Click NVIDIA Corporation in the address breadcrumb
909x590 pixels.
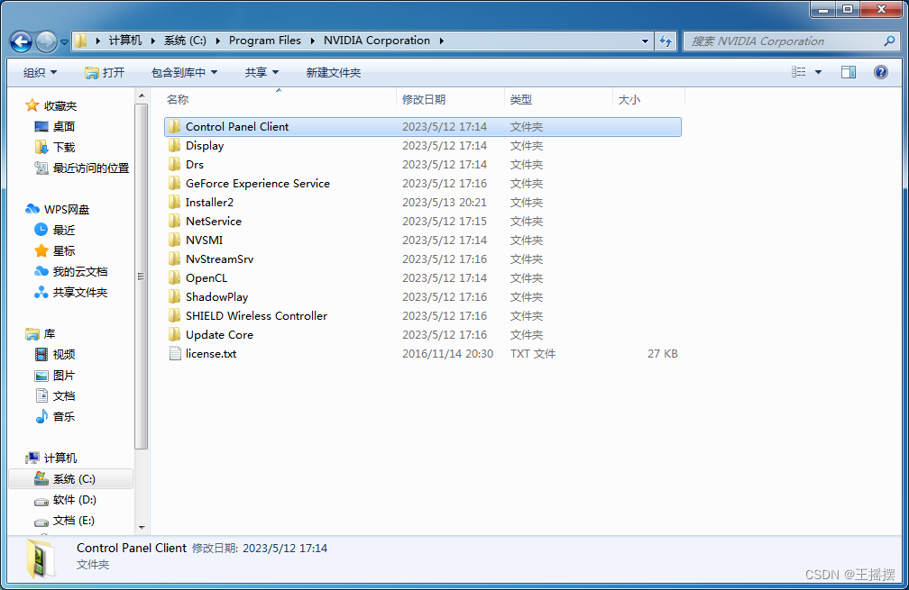pyautogui.click(x=377, y=41)
